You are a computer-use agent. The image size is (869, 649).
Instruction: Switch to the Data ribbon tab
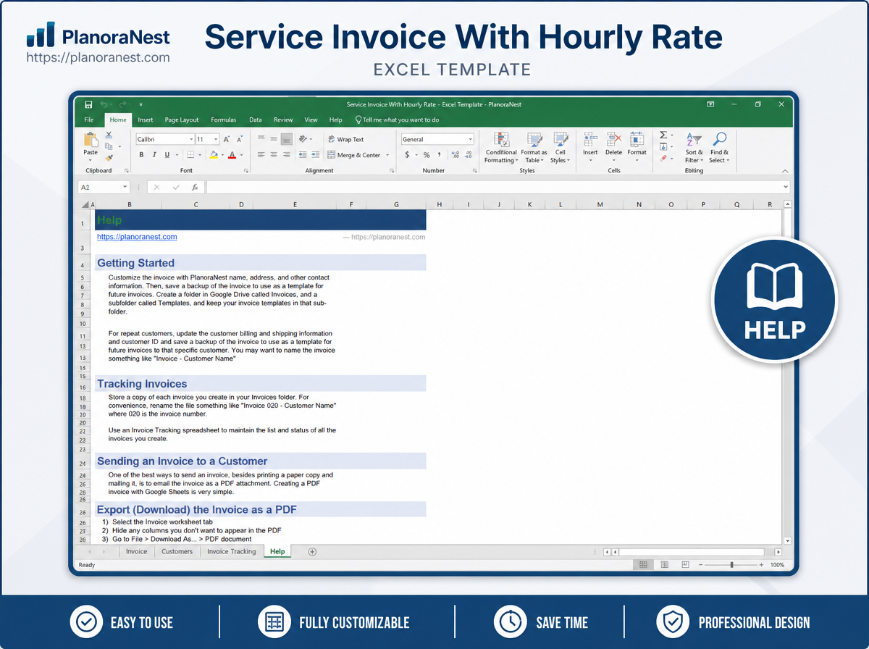256,120
